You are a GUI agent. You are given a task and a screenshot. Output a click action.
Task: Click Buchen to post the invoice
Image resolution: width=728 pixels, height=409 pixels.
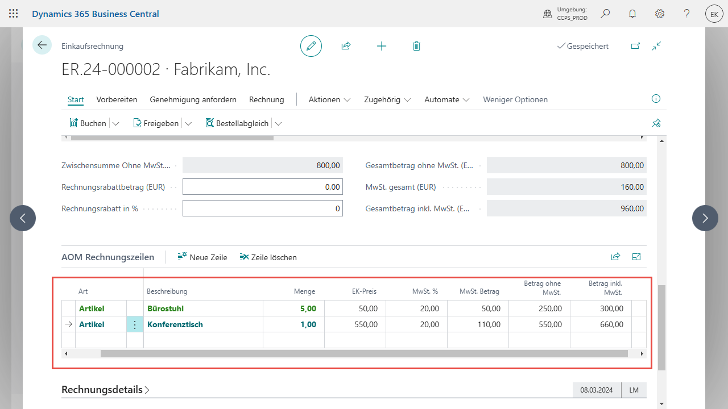(88, 123)
